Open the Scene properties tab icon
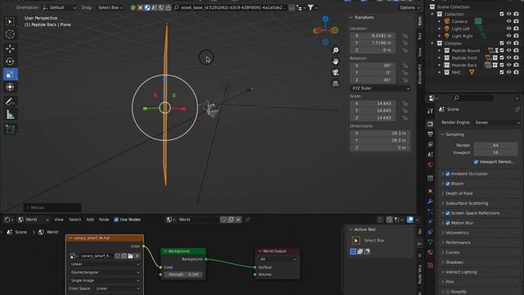Screen dimensions: 524x295 [x=430, y=155]
